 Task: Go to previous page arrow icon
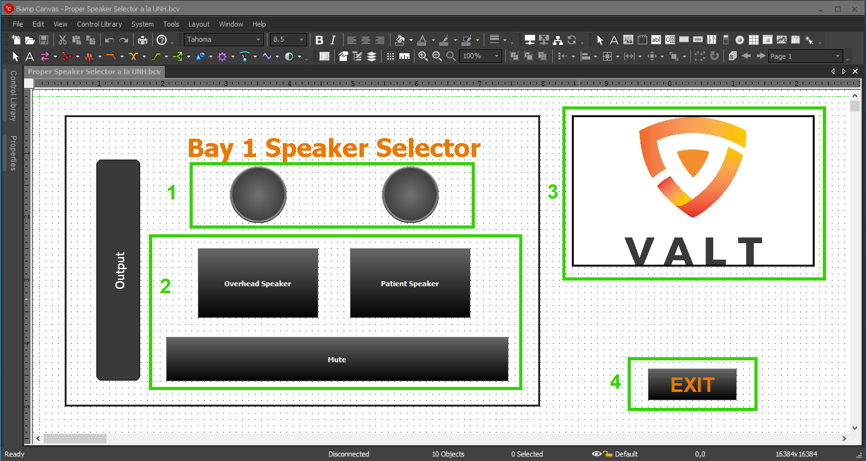(x=746, y=56)
